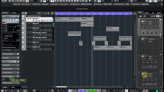Open the Meter tab in right zone
The height and width of the screenshot is (92, 164).
click(159, 13)
